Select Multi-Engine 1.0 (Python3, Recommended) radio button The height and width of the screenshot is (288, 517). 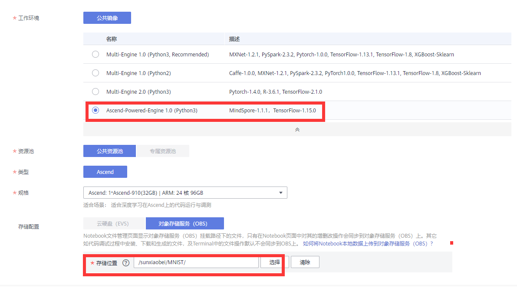[x=95, y=54]
